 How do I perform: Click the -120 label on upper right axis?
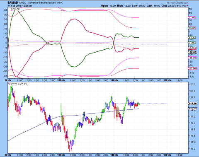click(192, 77)
